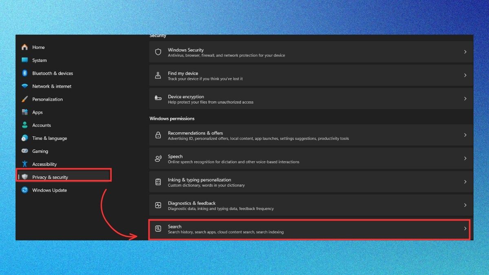This screenshot has width=489, height=275.
Task: Open Home in settings sidebar
Action: coord(64,47)
